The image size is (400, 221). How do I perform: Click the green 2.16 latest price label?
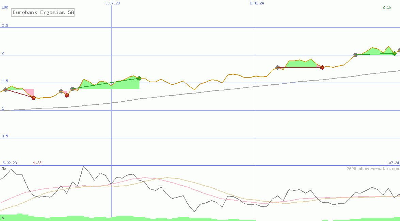pyautogui.click(x=387, y=7)
